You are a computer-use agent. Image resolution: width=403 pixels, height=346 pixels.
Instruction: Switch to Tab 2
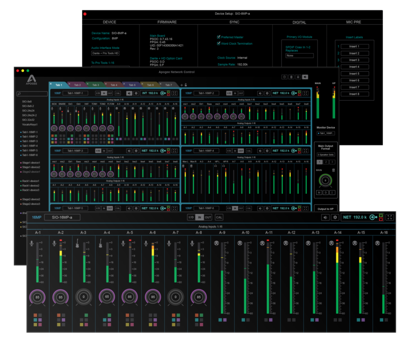77,85
